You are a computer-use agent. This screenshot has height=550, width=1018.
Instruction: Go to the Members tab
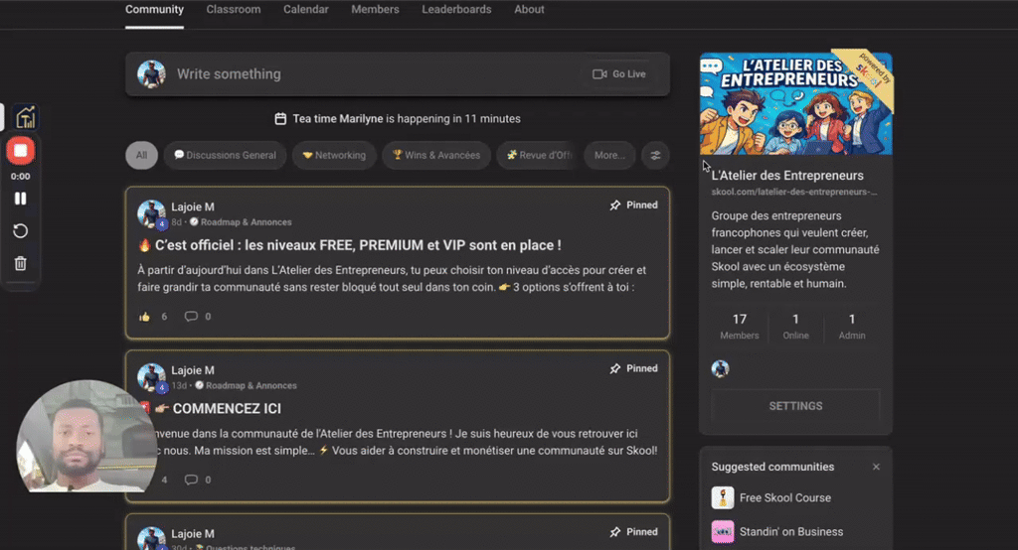pos(375,10)
